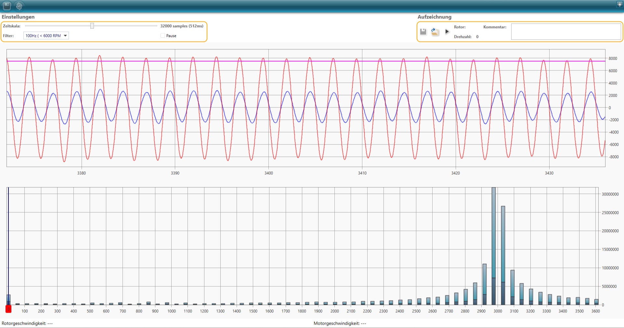Save the recording with Aufzeichnung disk icon
Viewport: 624px width, 328px height.
coord(423,32)
